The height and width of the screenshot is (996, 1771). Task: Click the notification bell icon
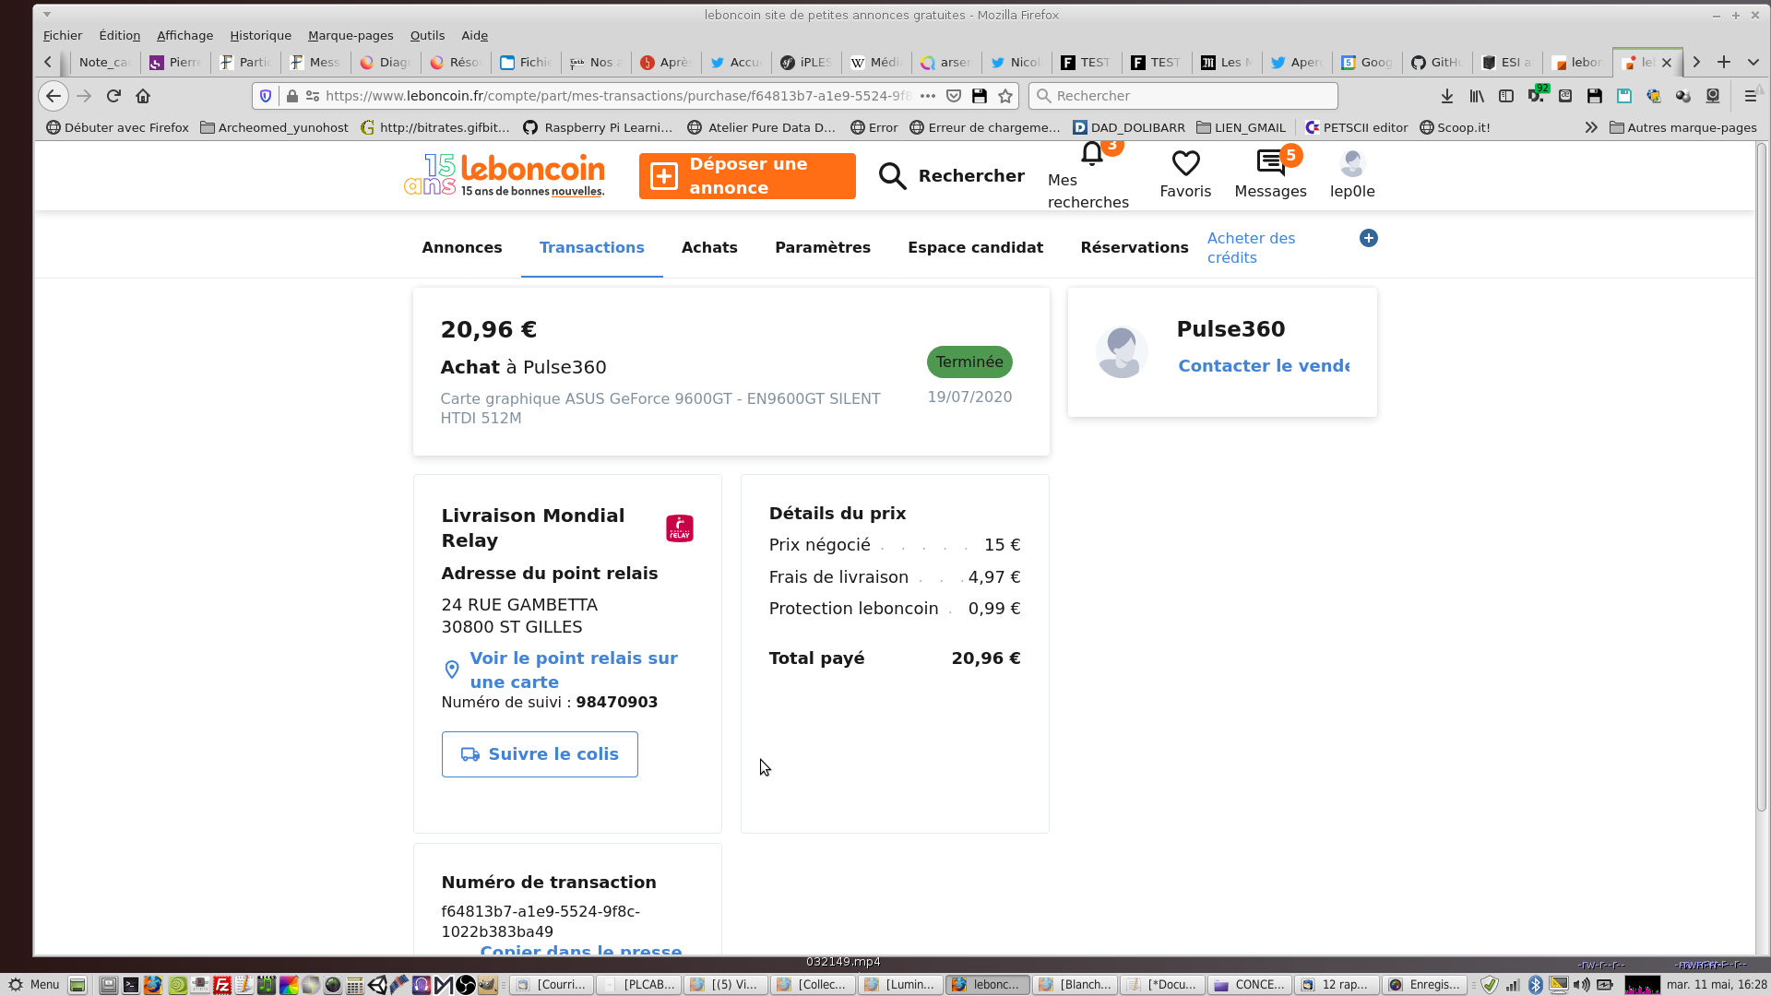(x=1092, y=155)
